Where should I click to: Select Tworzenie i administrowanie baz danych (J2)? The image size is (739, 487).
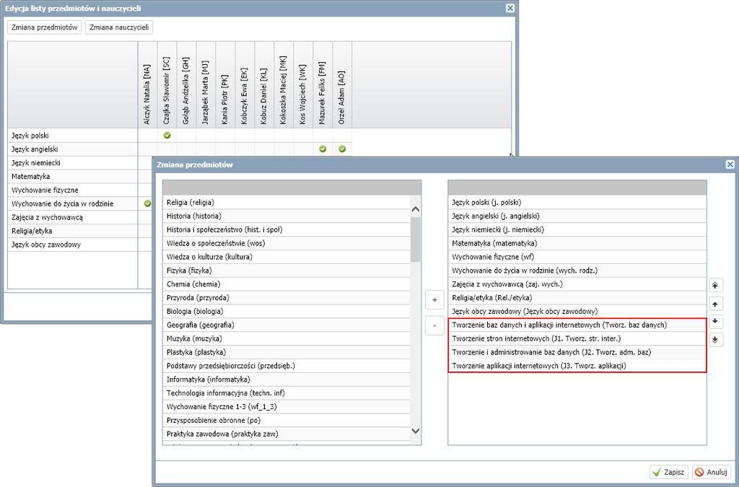[577, 353]
